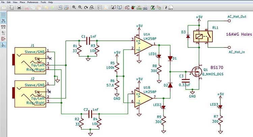Switch units to millimeters
253x137 pixels.
tap(3, 26)
